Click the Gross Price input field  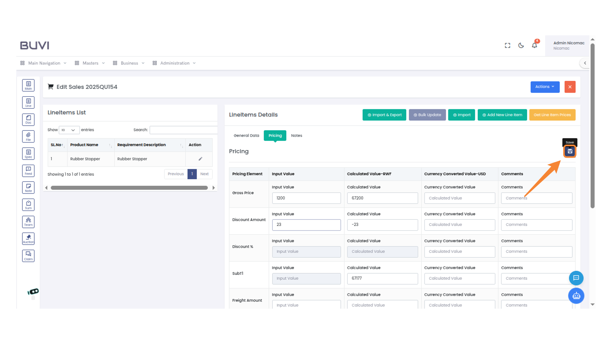[x=306, y=198]
